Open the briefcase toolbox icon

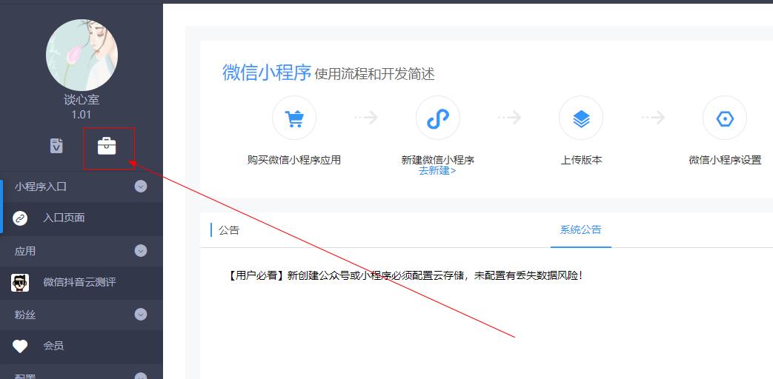107,146
